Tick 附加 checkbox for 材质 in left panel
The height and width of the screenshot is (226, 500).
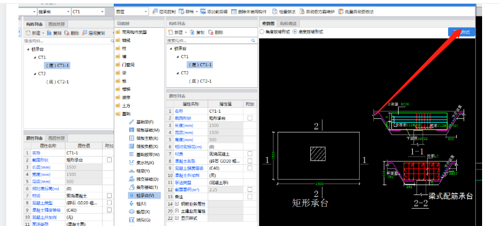pos(109,196)
